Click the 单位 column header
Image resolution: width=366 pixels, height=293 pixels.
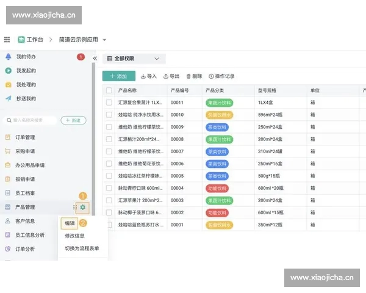pos(315,90)
